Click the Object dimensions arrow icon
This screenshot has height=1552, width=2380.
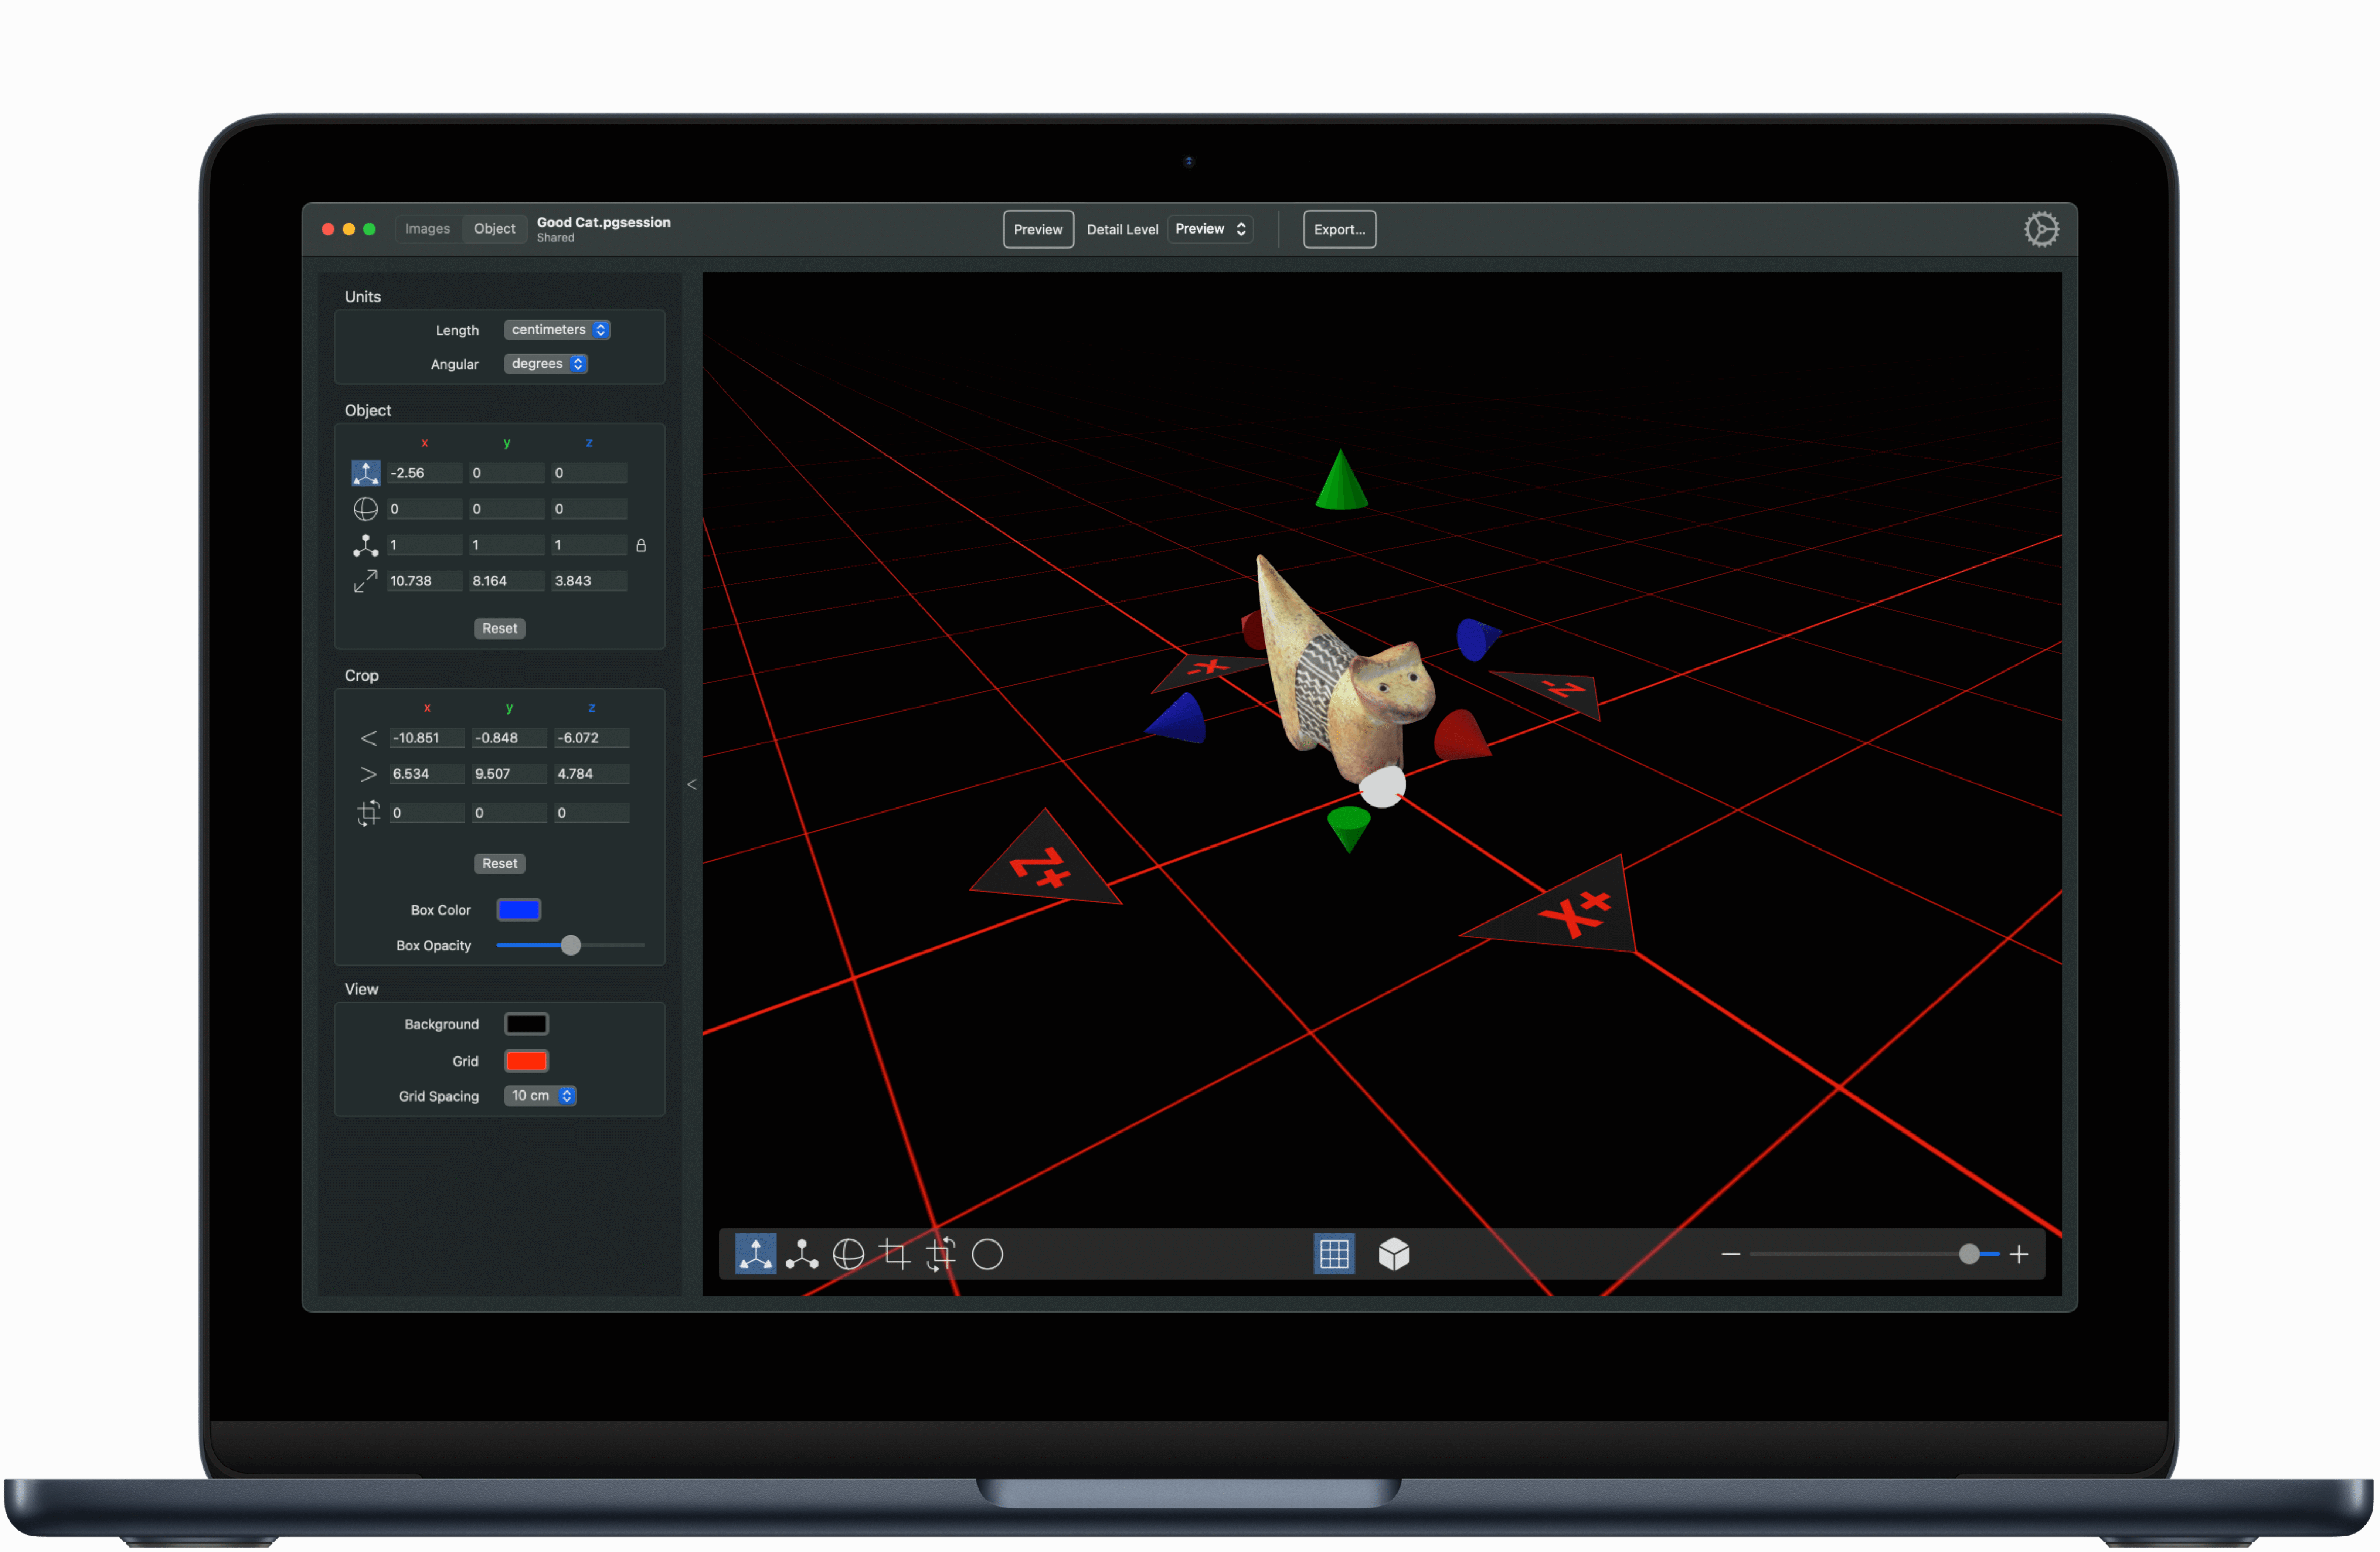tap(366, 581)
